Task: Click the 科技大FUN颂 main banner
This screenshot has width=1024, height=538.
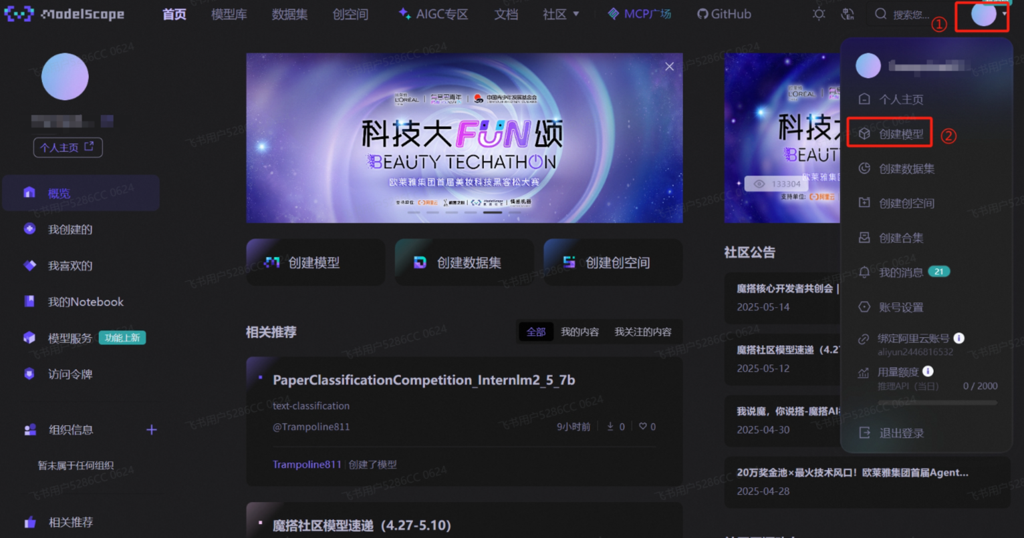Action: [465, 138]
